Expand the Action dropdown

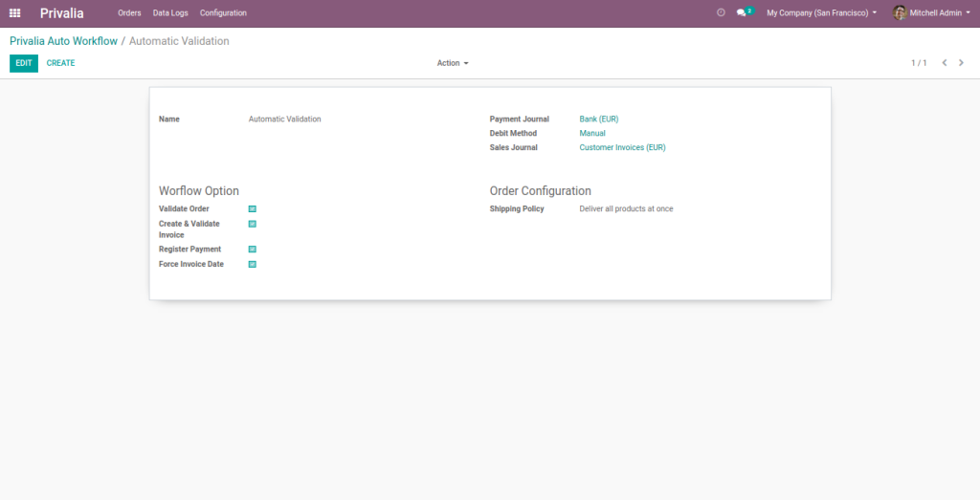pos(453,63)
